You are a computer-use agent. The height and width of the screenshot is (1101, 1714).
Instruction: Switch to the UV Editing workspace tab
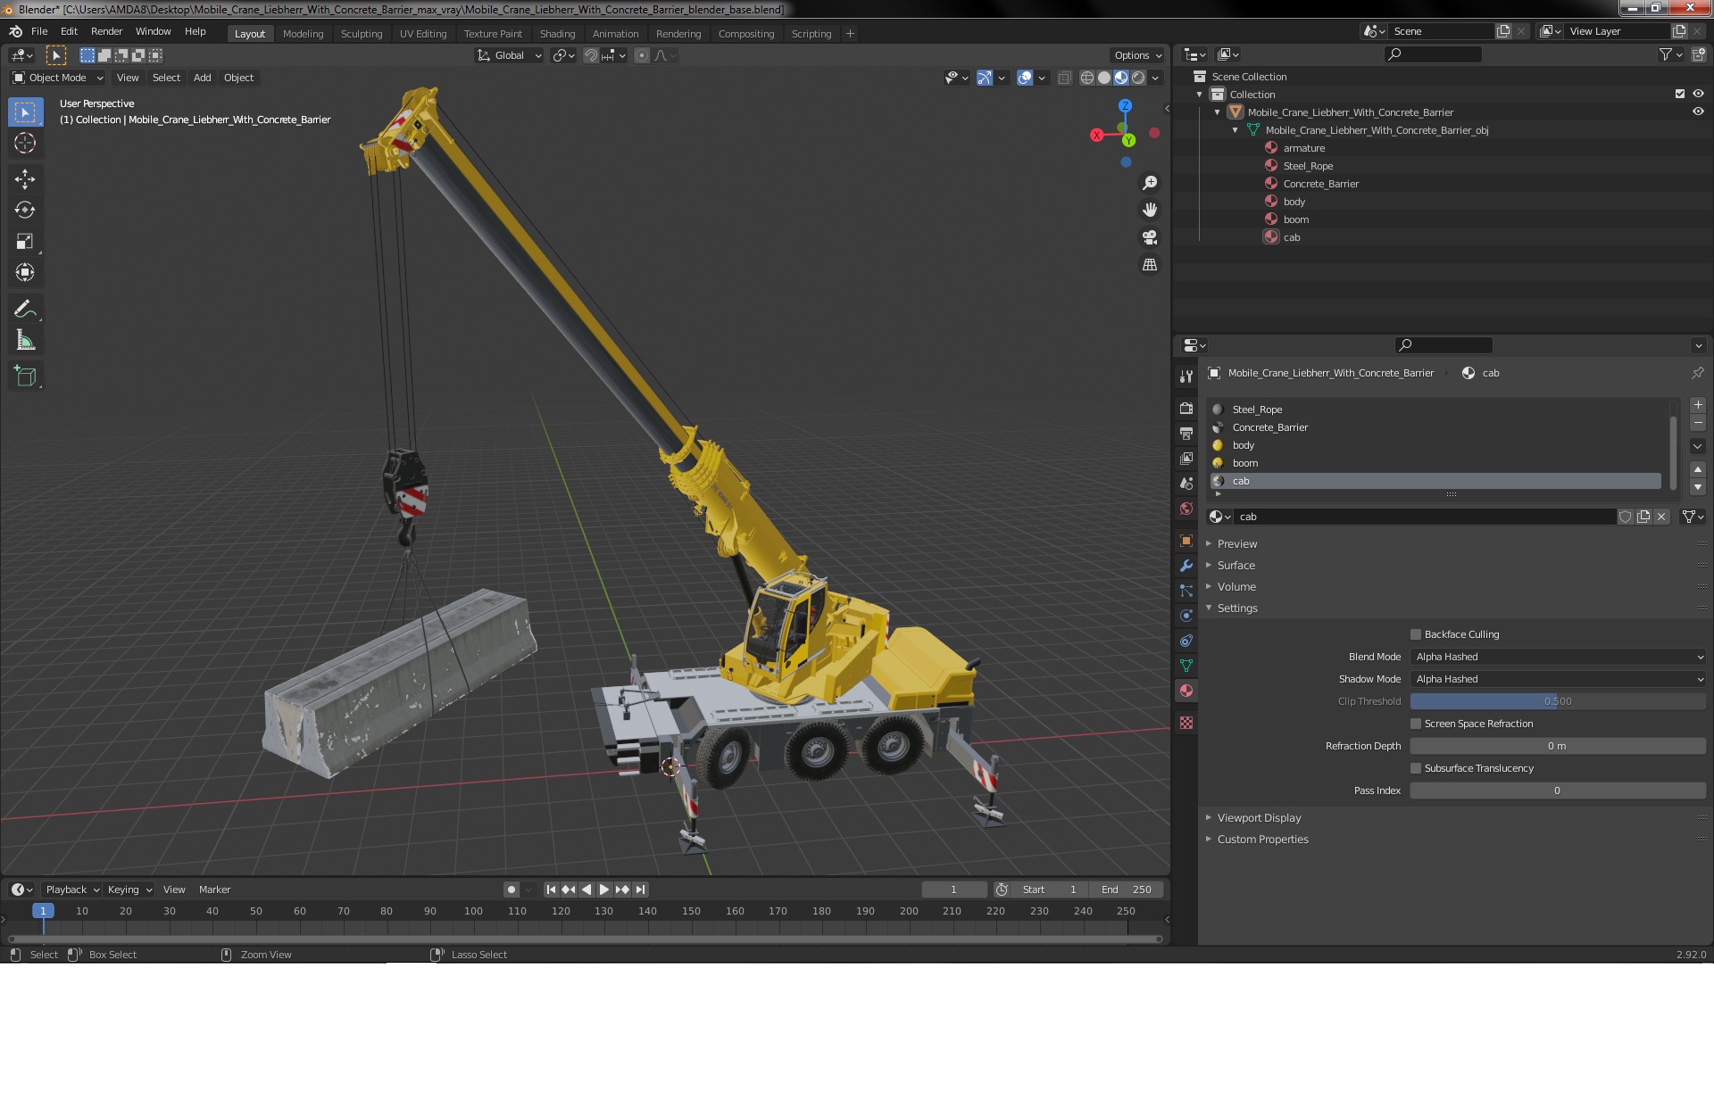point(423,34)
